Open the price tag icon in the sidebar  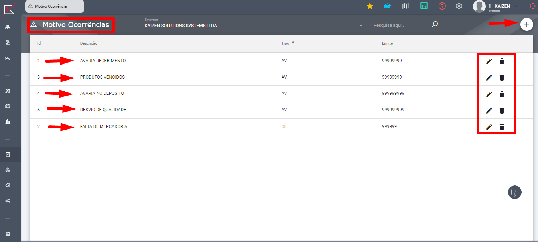8,185
